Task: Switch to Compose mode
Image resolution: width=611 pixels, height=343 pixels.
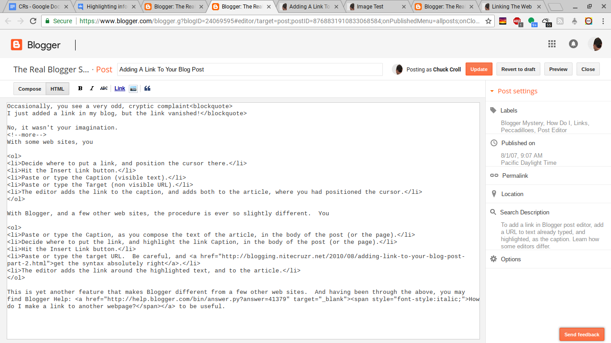Action: [x=30, y=88]
